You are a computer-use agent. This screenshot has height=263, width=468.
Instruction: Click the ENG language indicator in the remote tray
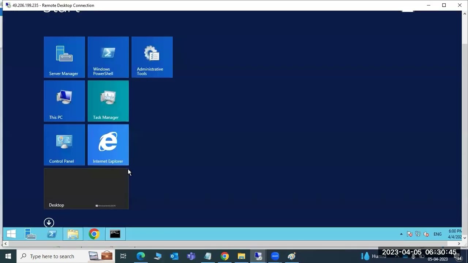pyautogui.click(x=438, y=234)
